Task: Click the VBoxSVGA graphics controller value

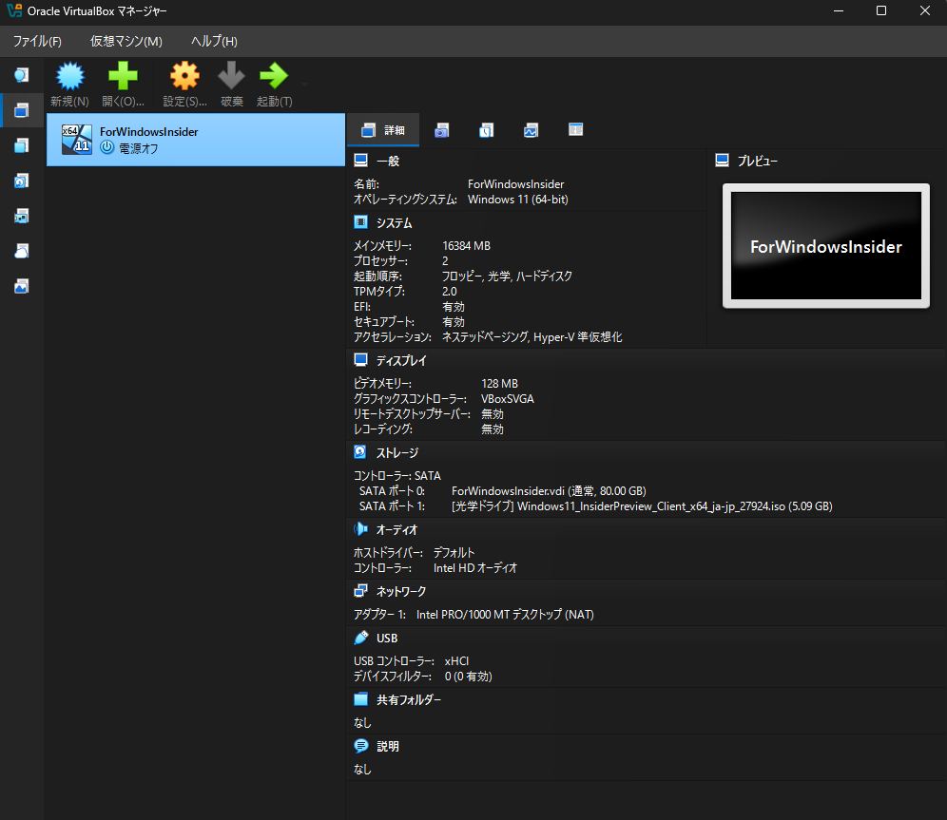Action: point(508,399)
